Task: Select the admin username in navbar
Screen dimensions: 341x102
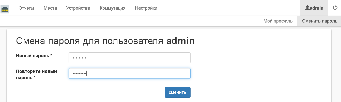Action: click(317, 8)
